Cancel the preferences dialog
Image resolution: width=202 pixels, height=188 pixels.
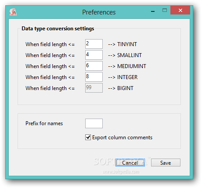click(x=130, y=163)
